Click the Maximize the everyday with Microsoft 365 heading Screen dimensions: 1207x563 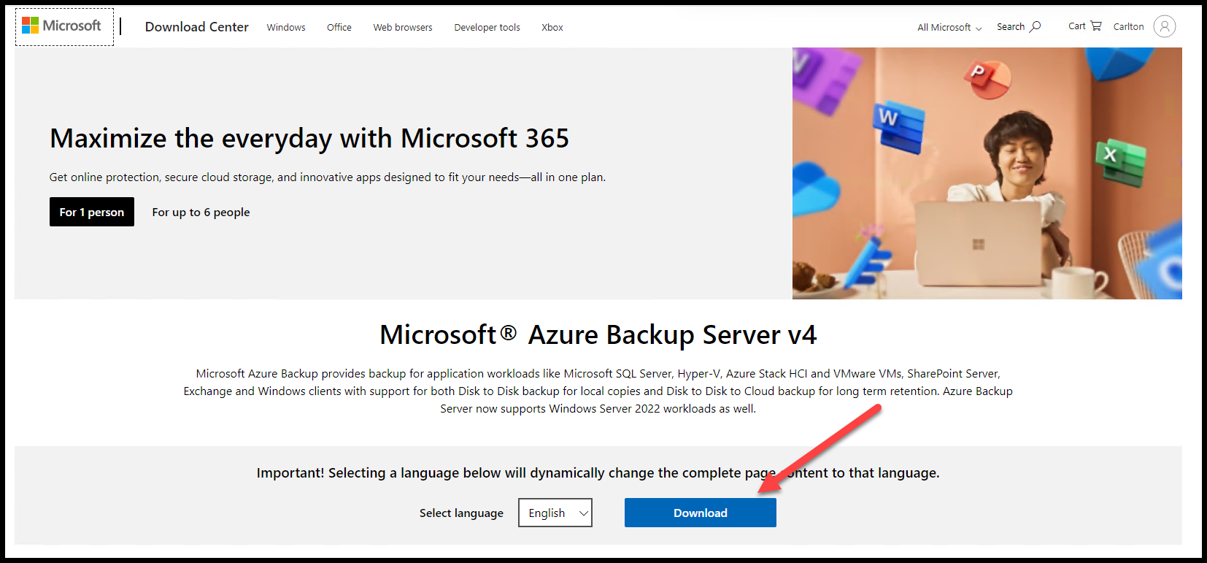309,138
